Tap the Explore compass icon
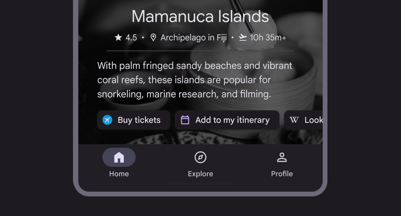The image size is (401, 216). (x=200, y=157)
